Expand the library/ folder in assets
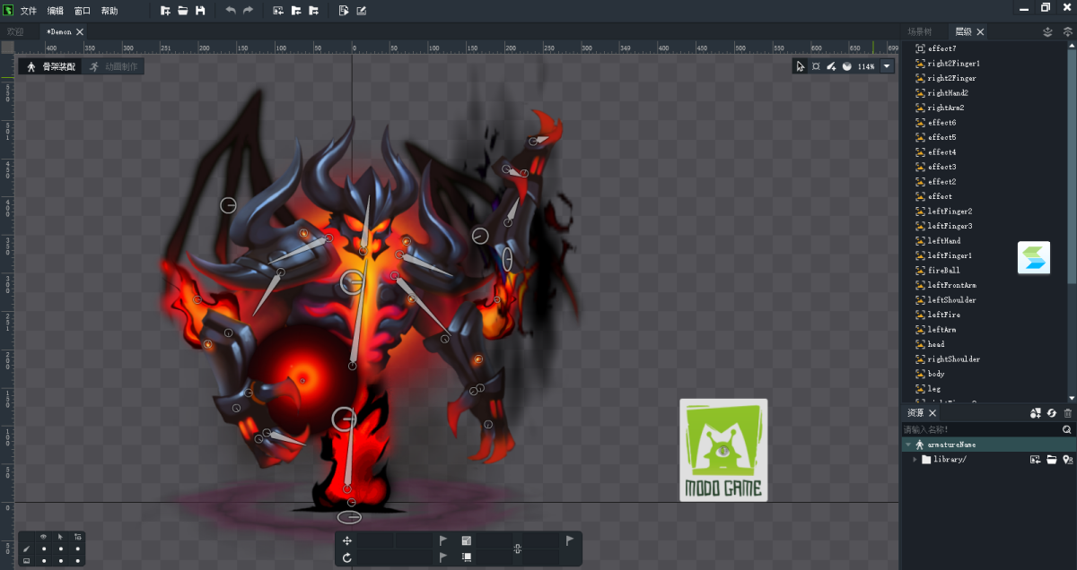The height and width of the screenshot is (570, 1077). point(915,460)
